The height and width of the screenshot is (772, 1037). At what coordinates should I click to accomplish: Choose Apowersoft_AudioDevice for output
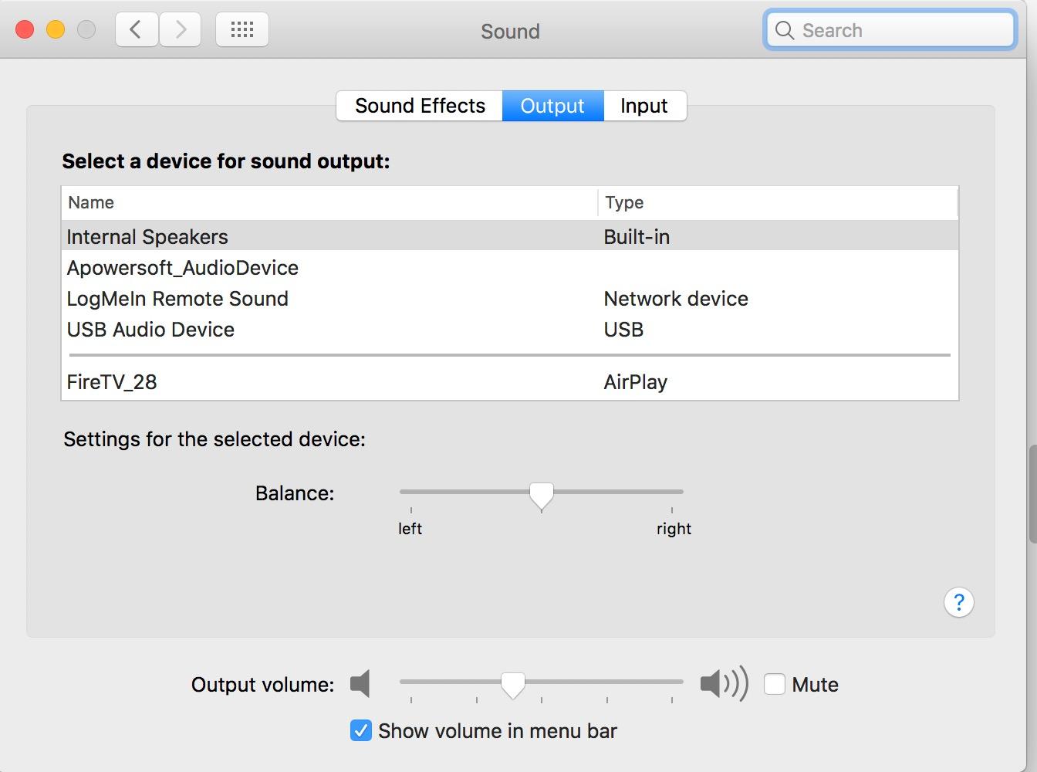tap(183, 268)
